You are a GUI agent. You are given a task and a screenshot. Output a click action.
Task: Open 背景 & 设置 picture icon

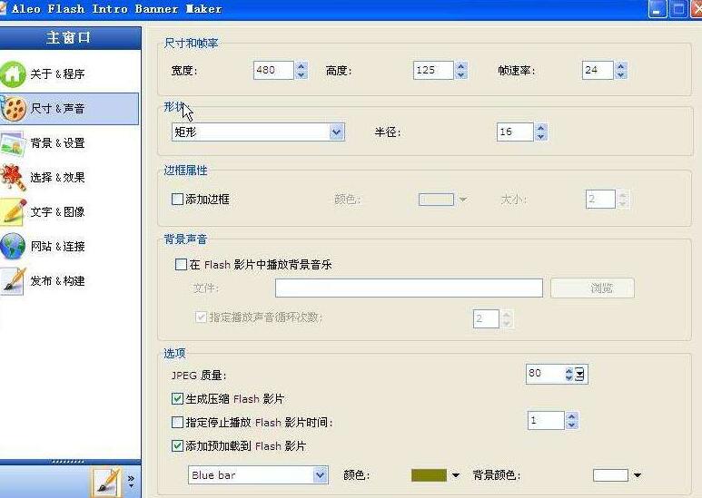coord(13,143)
